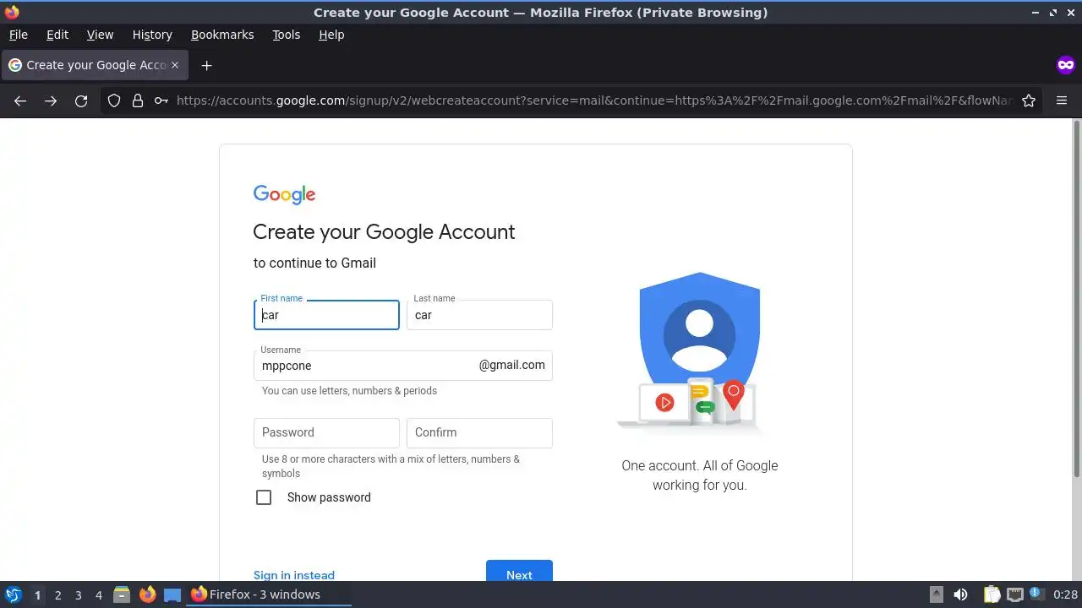Open a new tab with the plus button
Screen dimensions: 1082x608
coord(206,65)
